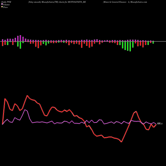
Task: Click the highest peak of red price line
Action: (x=27, y=95)
